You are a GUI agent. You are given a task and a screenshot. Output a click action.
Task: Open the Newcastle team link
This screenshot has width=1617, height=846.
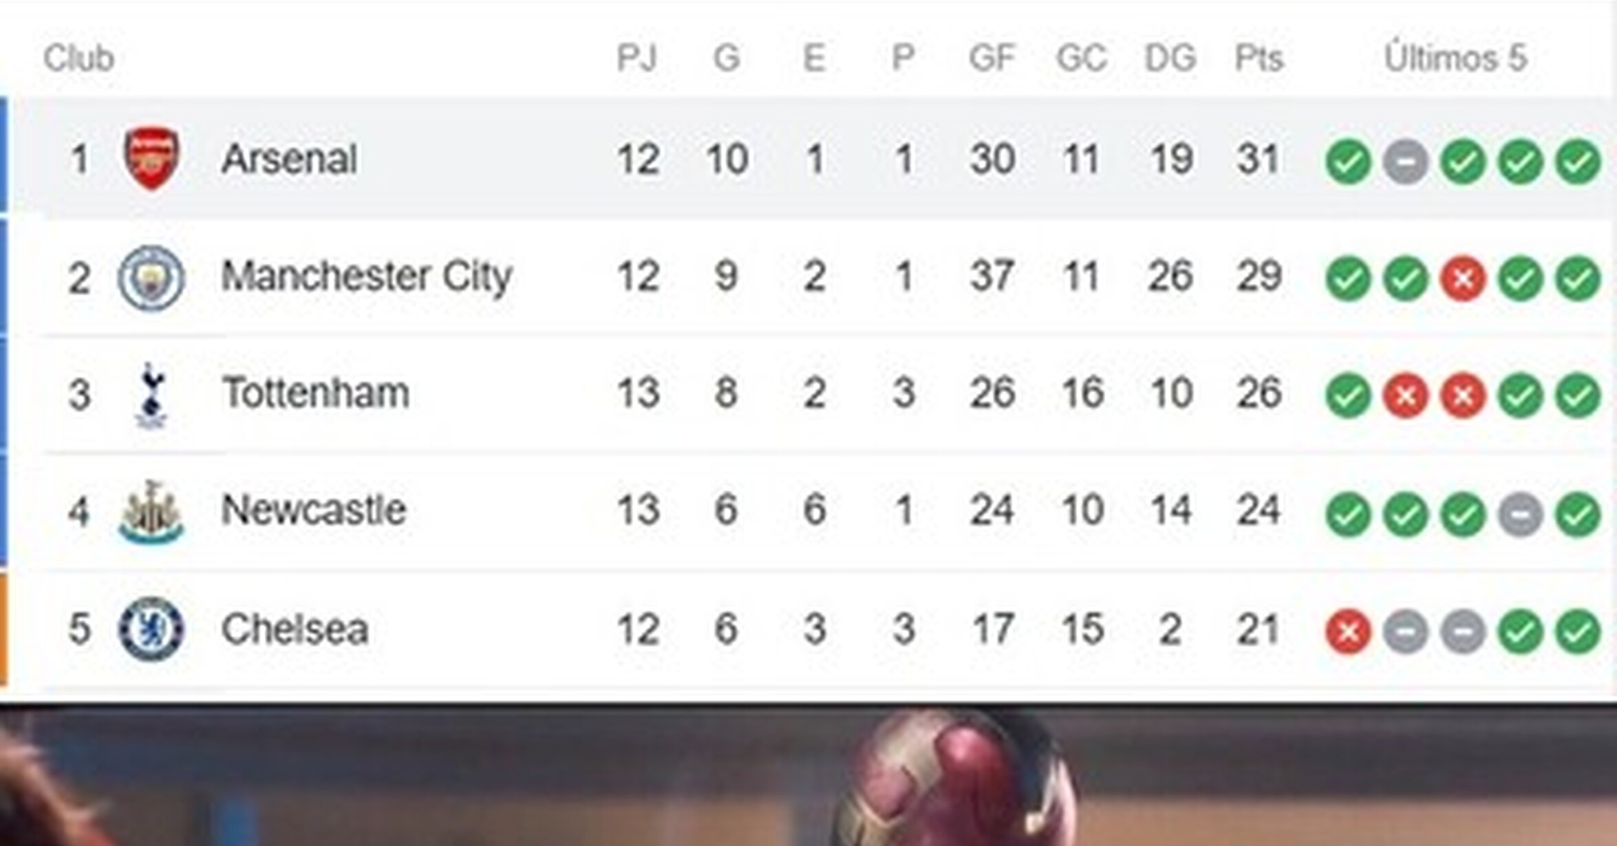tap(314, 510)
